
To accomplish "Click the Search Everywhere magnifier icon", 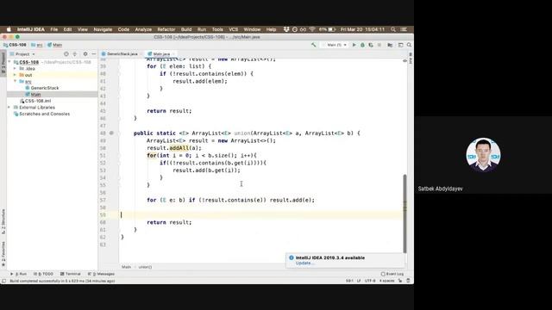I will [409, 45].
